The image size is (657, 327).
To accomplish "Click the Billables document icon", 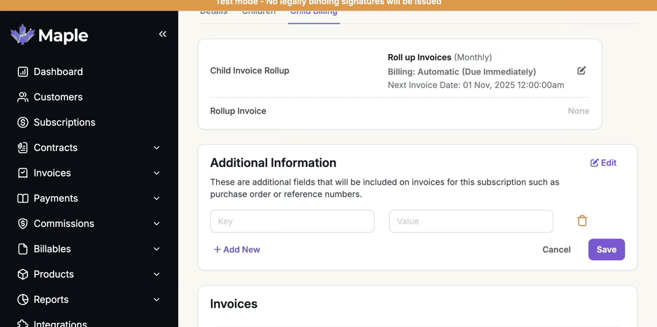I will [x=22, y=249].
